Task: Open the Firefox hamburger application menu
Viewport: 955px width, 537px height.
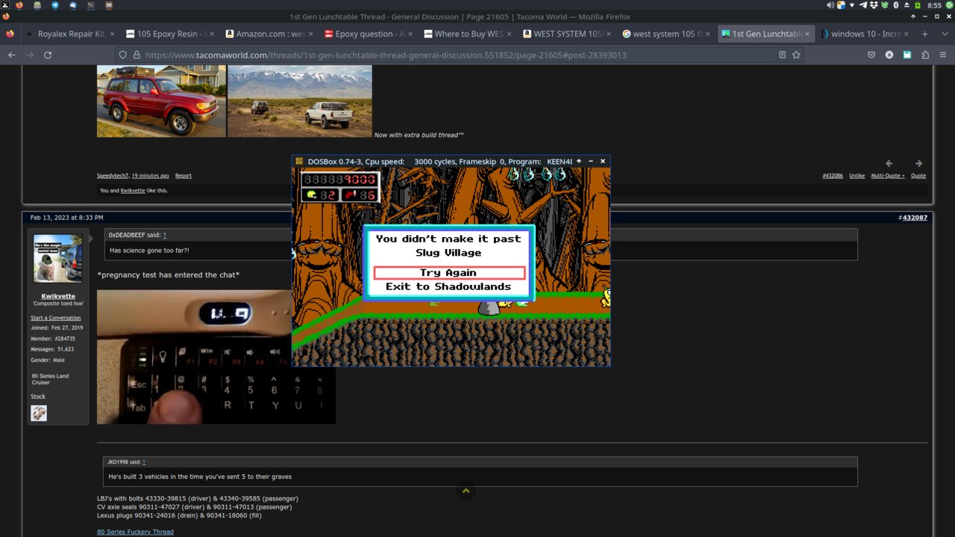Action: point(943,55)
